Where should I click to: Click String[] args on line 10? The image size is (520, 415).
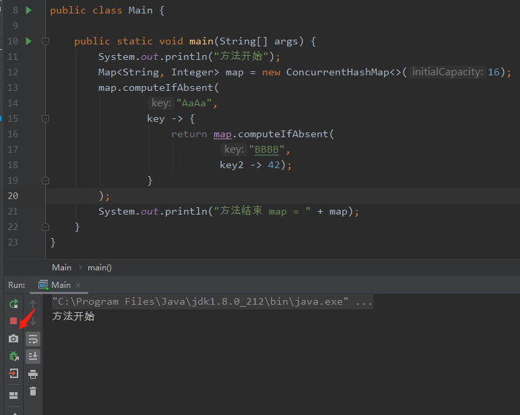click(259, 42)
